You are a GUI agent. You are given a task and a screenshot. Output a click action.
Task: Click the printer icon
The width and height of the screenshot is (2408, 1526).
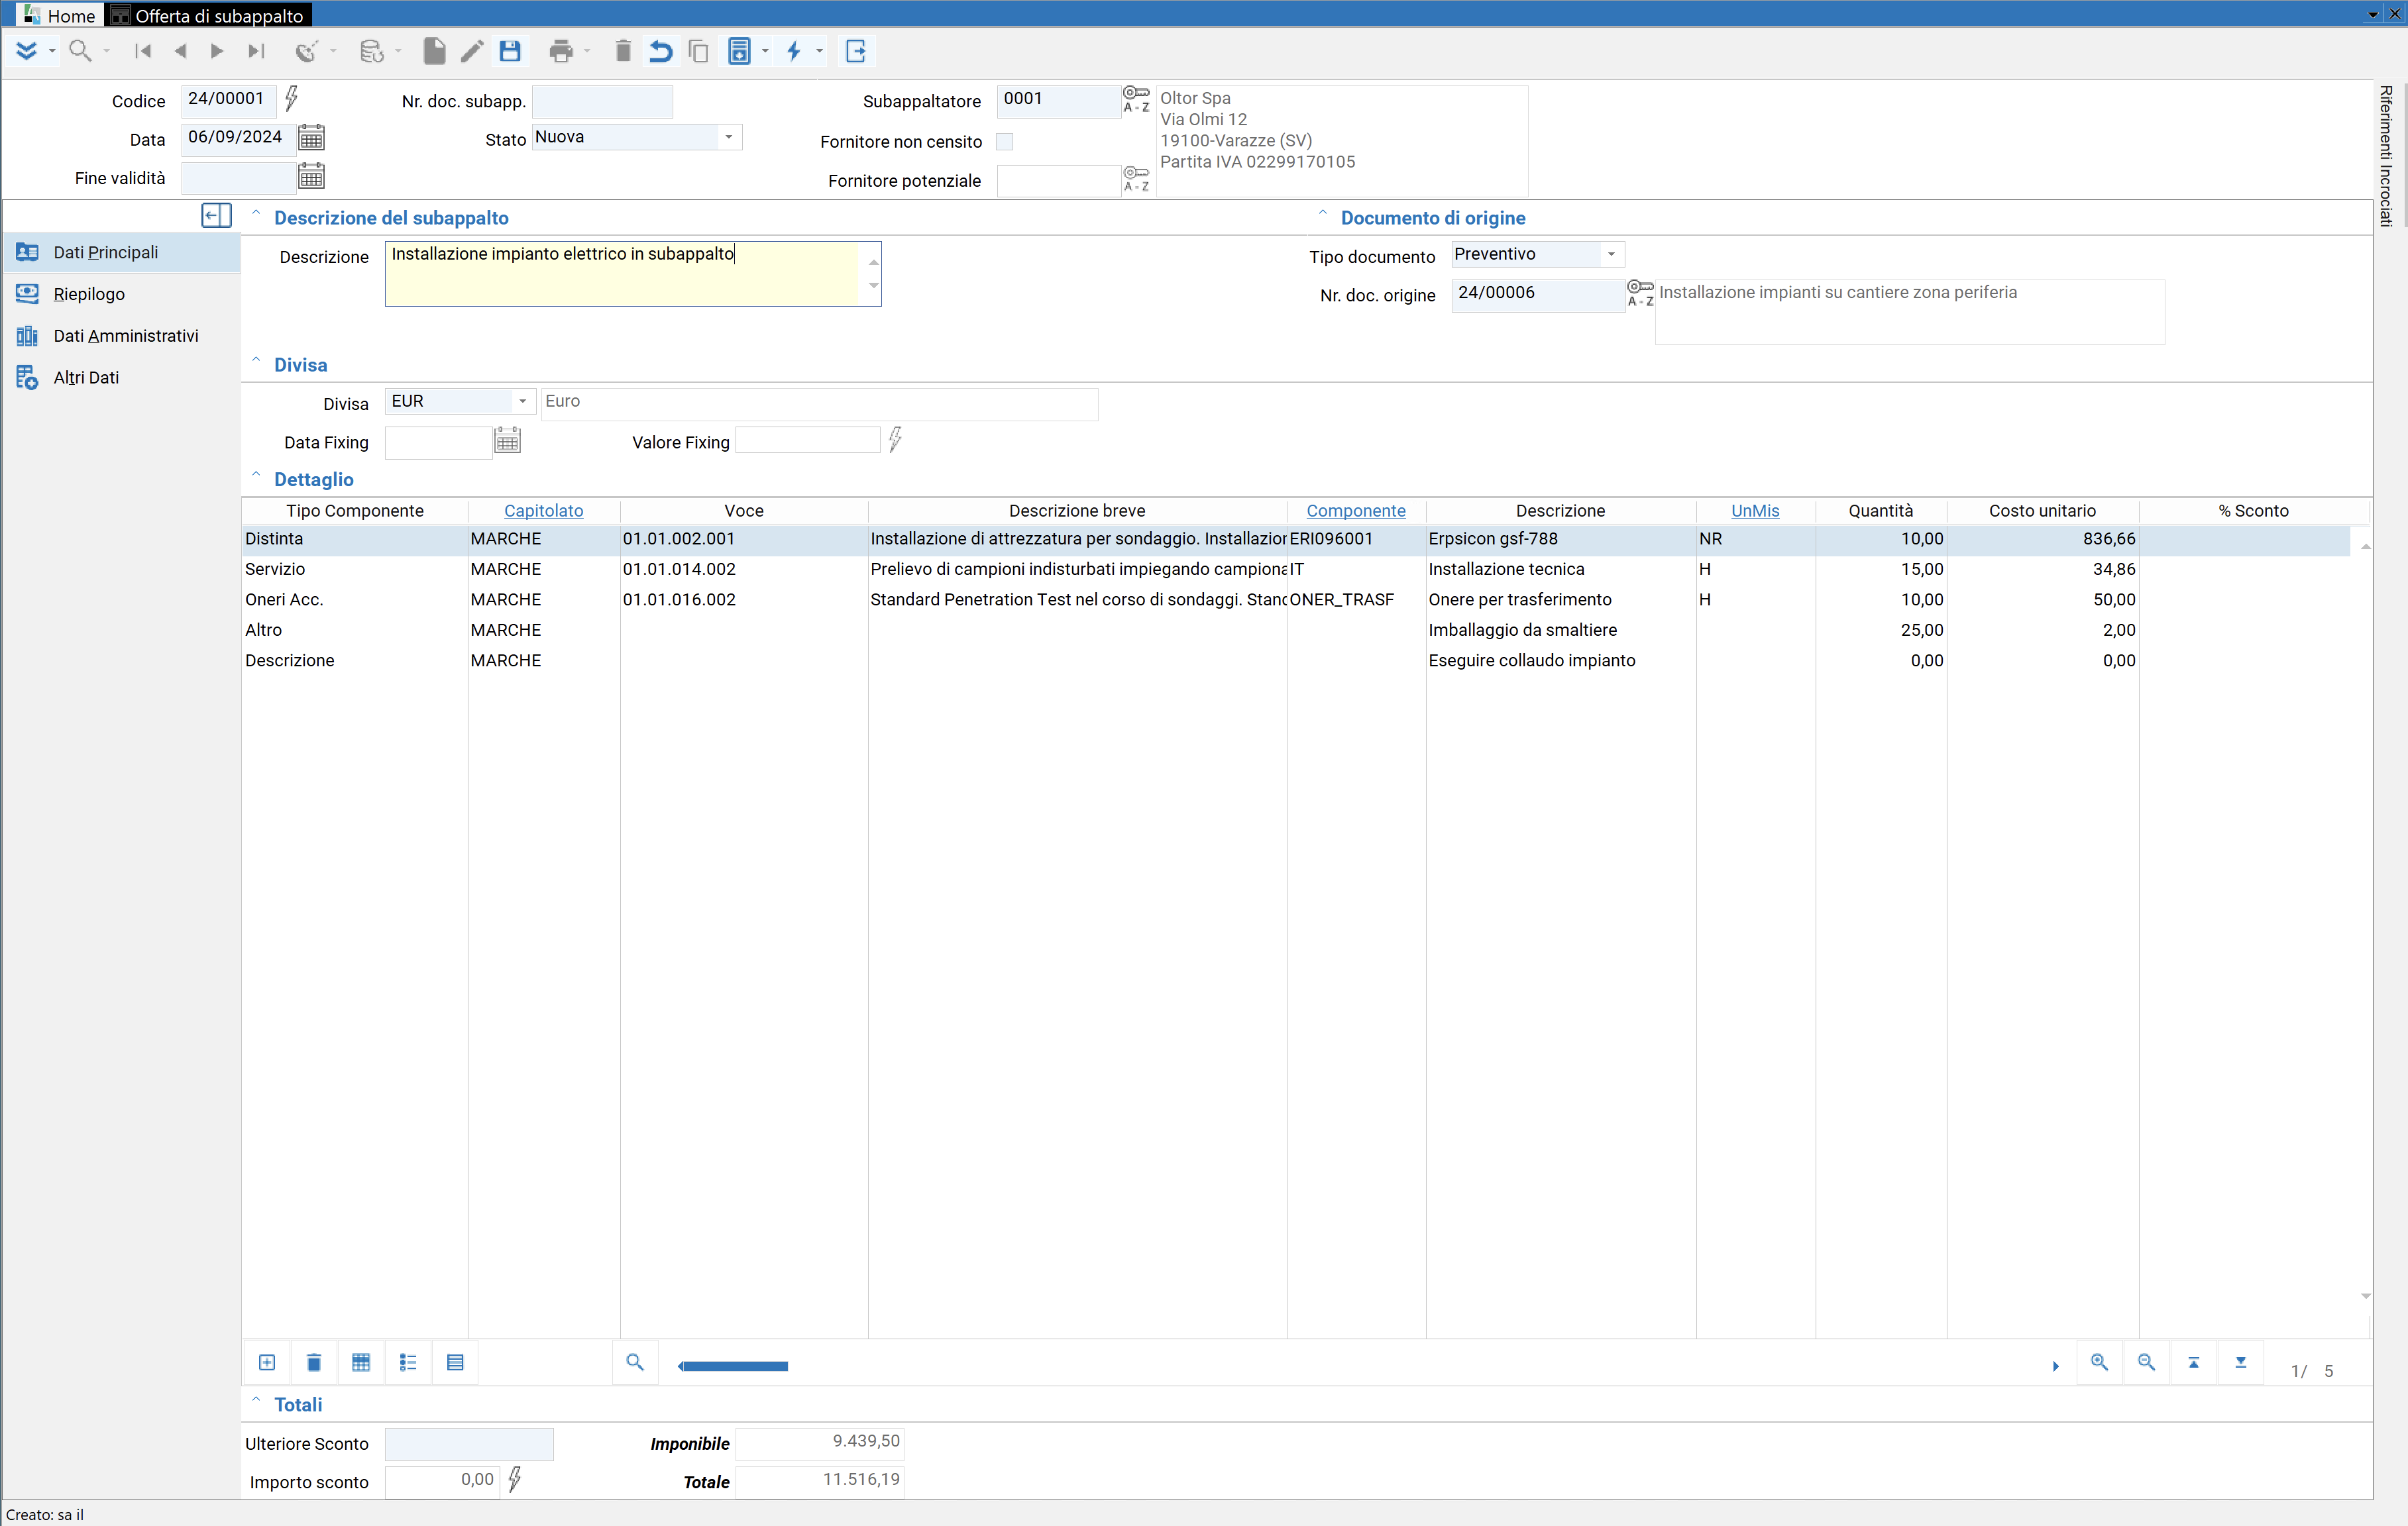pos(561,51)
